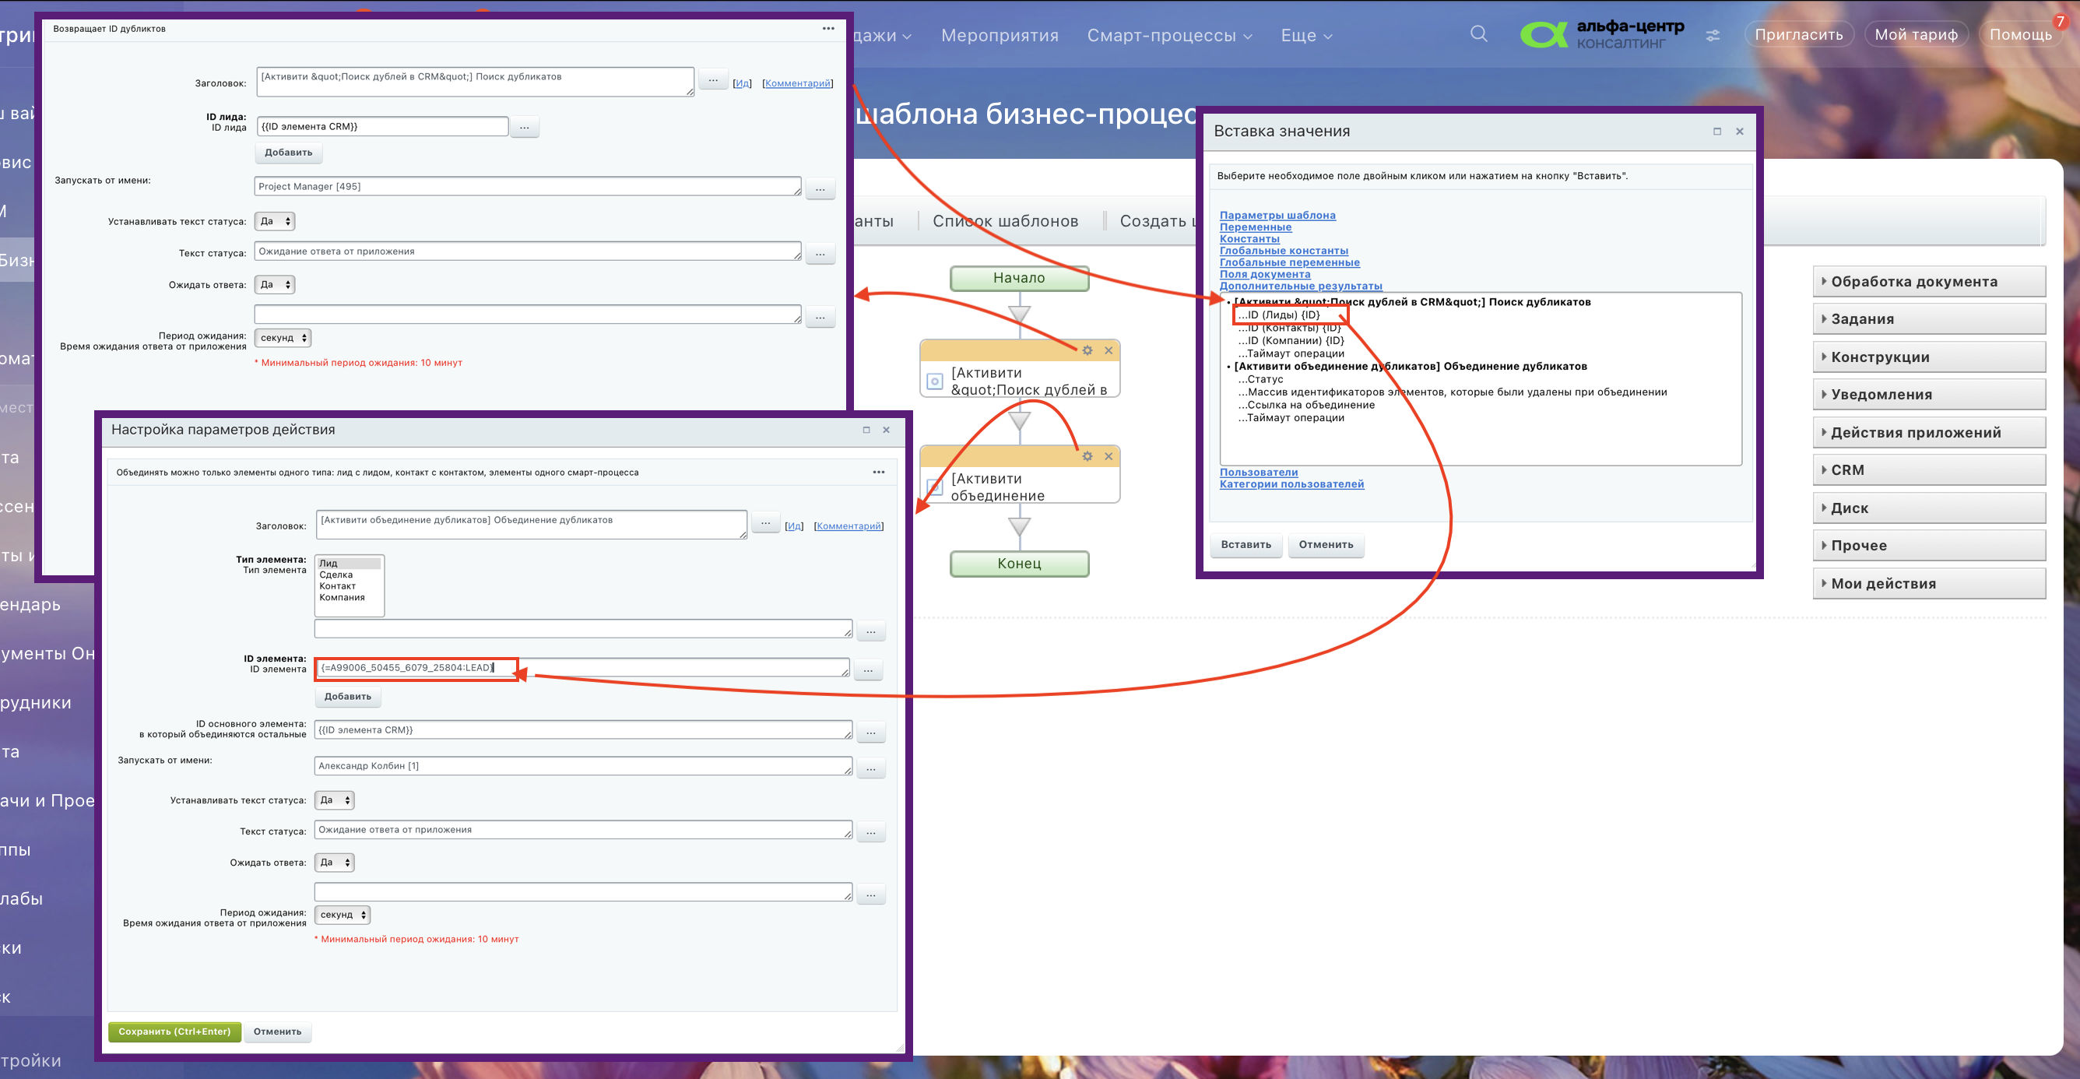The width and height of the screenshot is (2080, 1079).
Task: Click gear icon on 'Активити объединение' block
Action: [x=1087, y=456]
